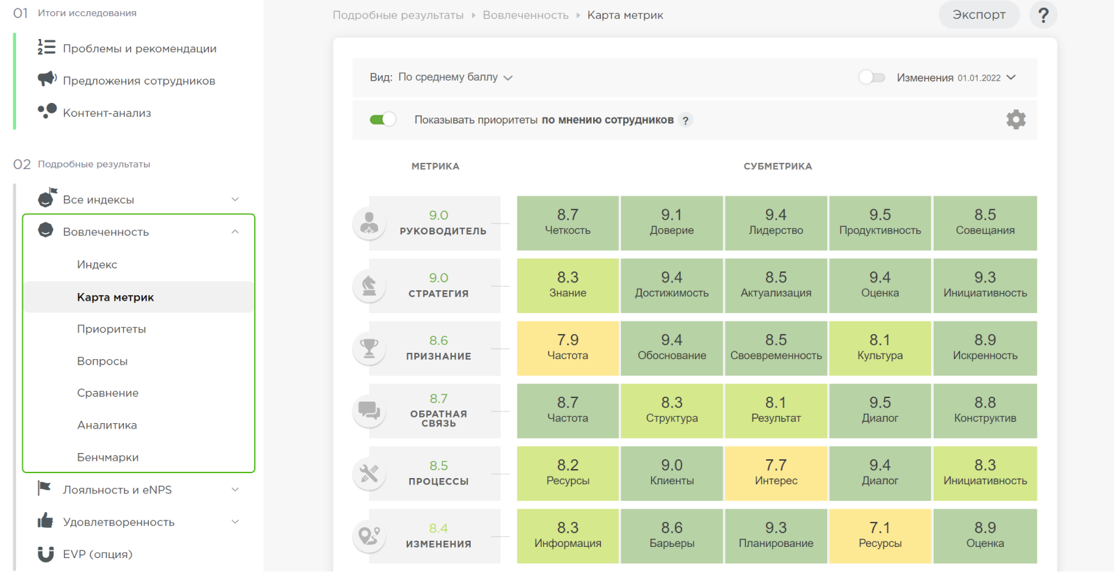Click the chess knight icon of the Стратегия metric
The image size is (1114, 572).
point(369,286)
